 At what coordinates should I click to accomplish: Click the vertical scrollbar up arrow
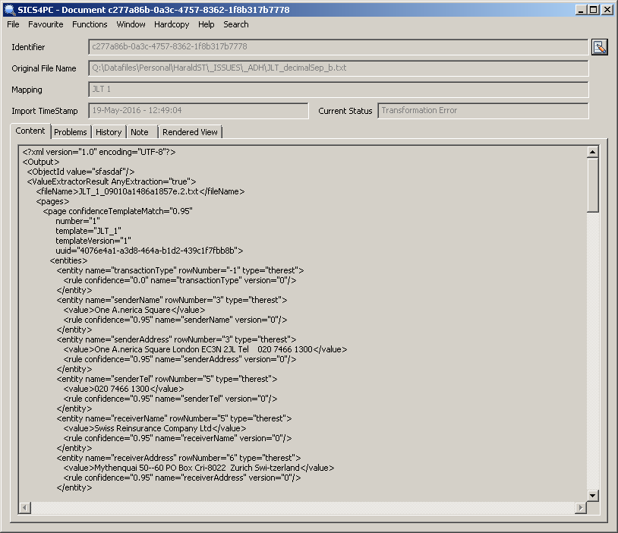[x=593, y=152]
